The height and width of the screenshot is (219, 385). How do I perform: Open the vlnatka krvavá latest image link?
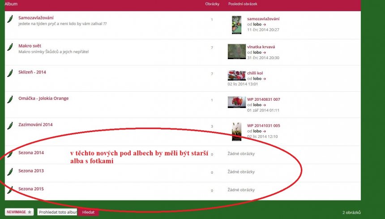[x=261, y=47]
